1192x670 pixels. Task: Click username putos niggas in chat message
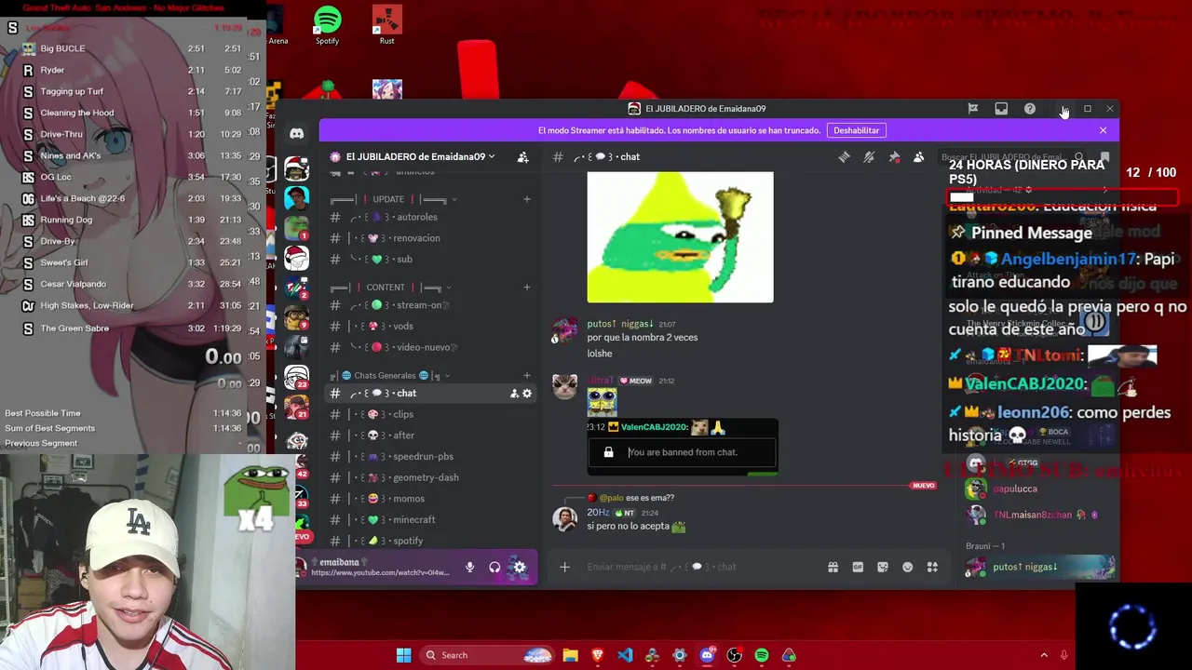click(619, 324)
